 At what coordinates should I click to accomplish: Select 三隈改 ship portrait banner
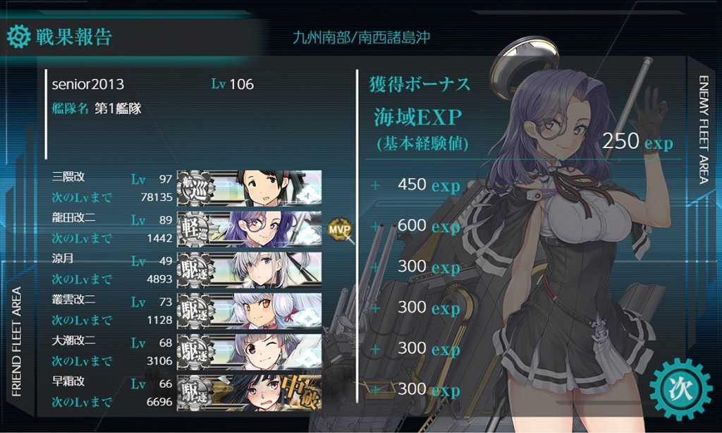[x=250, y=188]
